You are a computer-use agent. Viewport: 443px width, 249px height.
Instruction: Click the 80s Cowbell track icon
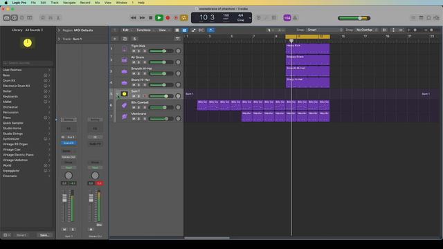click(x=125, y=105)
